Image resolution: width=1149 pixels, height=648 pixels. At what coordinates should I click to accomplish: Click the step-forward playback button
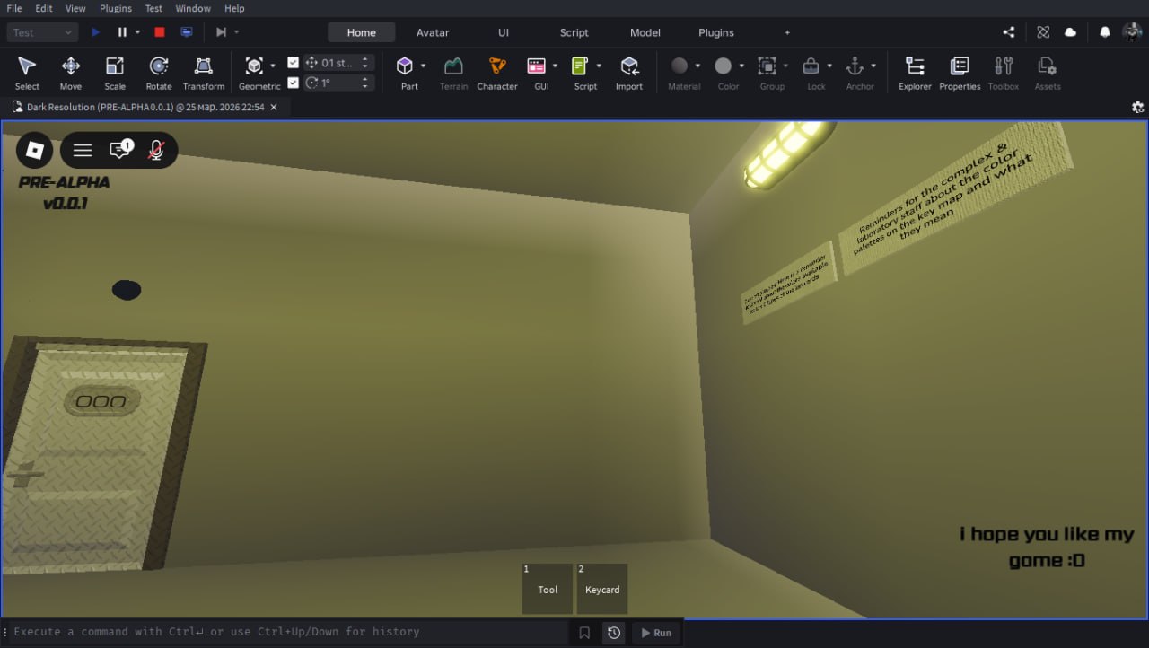pyautogui.click(x=221, y=32)
